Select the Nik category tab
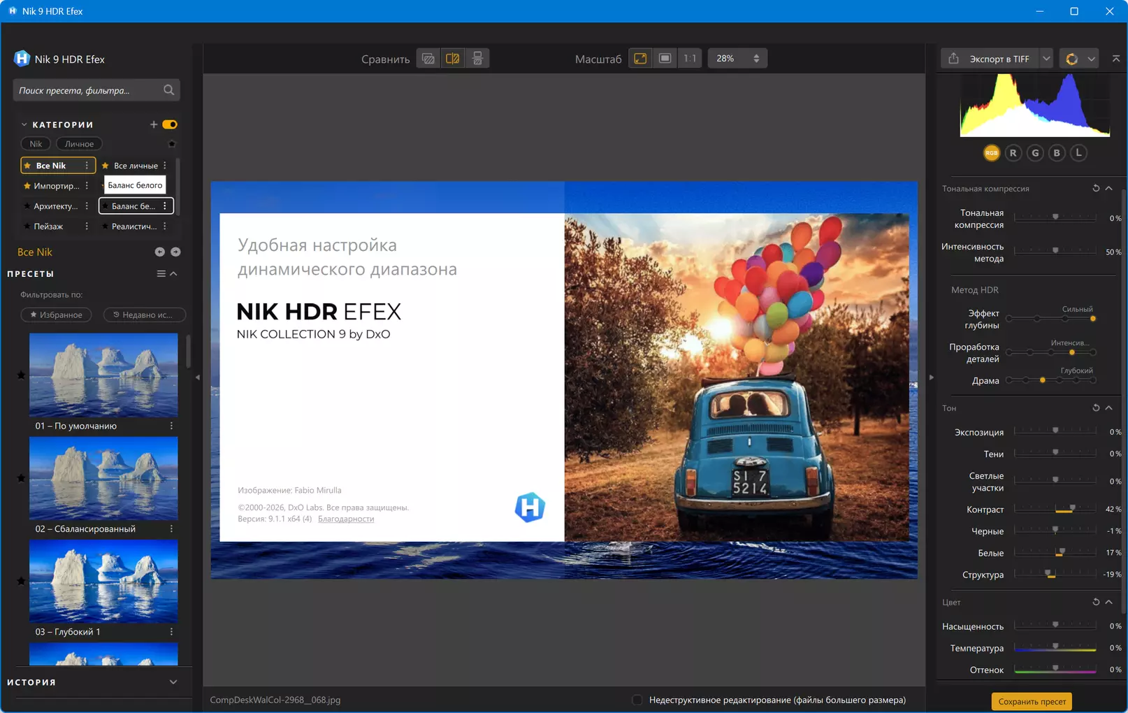The width and height of the screenshot is (1128, 713). coord(36,144)
